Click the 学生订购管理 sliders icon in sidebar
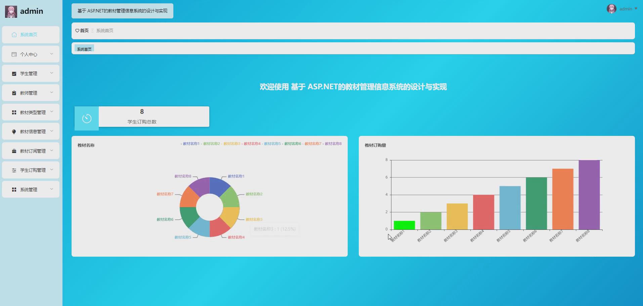 click(x=14, y=170)
